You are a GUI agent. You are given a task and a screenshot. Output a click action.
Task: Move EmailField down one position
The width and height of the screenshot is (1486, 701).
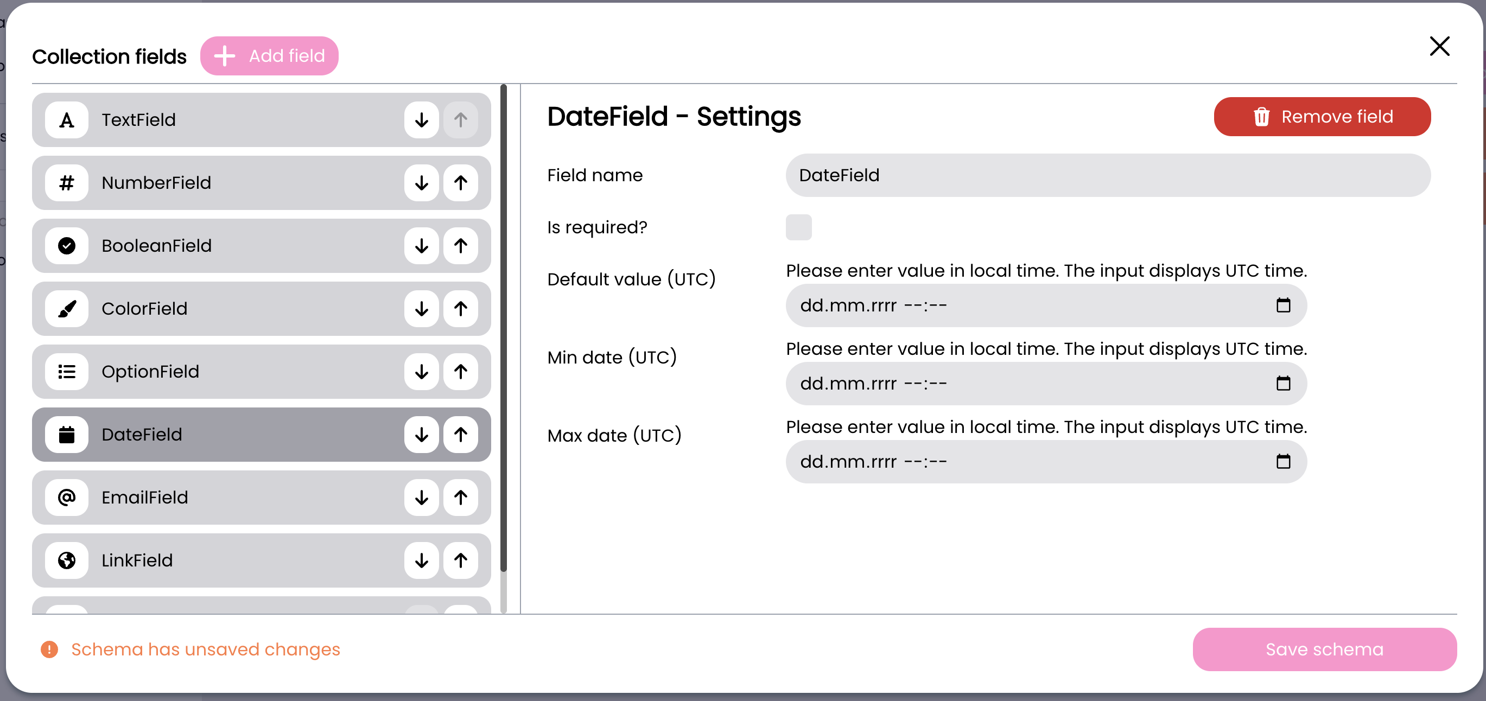pos(421,497)
